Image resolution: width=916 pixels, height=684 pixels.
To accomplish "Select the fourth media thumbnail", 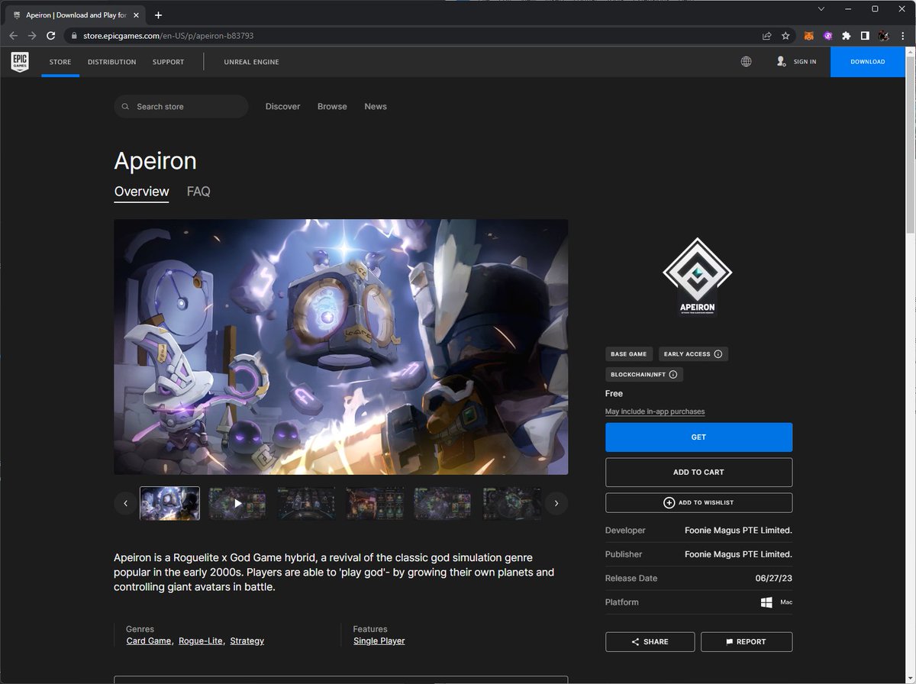I will [x=375, y=503].
